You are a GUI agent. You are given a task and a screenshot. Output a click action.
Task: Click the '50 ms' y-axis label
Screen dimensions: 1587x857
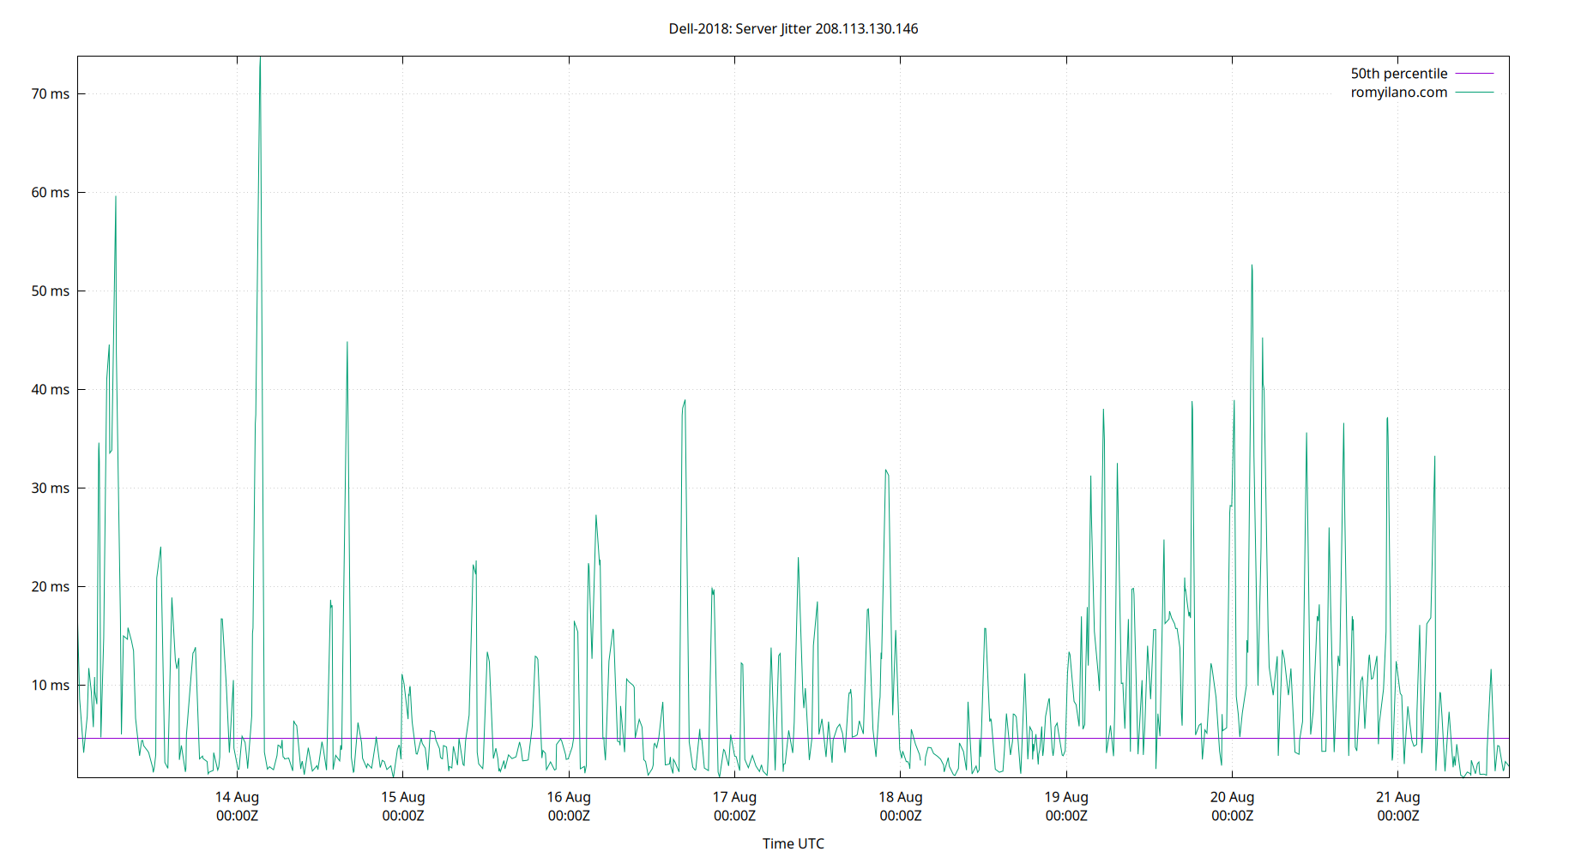(x=51, y=291)
